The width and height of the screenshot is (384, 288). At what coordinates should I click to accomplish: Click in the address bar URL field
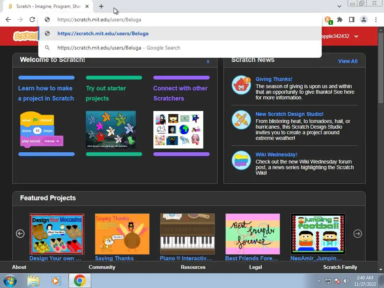(180, 19)
